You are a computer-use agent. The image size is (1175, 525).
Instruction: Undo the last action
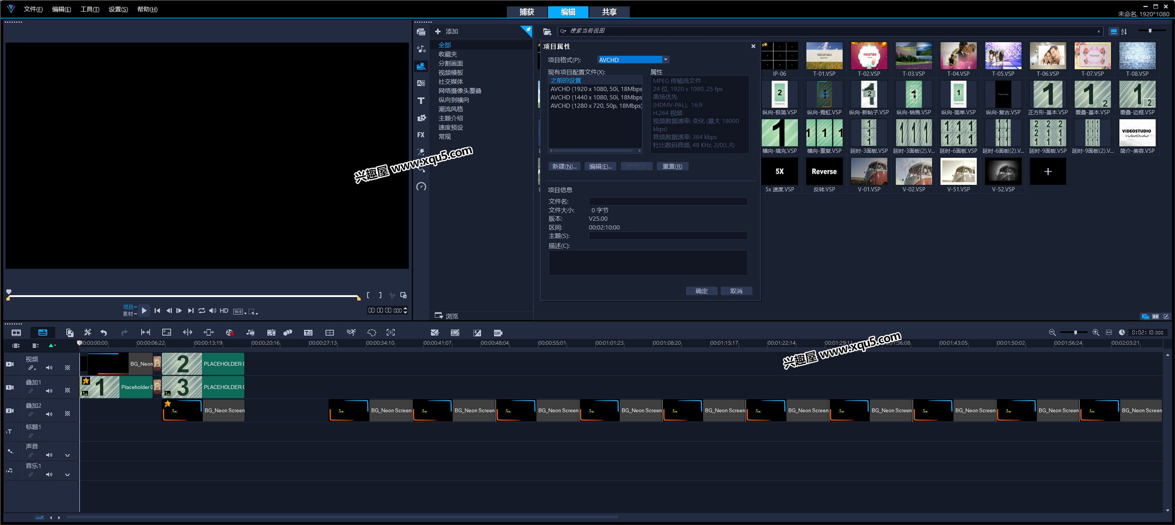click(103, 333)
